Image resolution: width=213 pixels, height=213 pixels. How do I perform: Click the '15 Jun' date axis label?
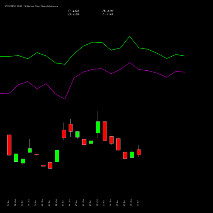(x=63, y=203)
